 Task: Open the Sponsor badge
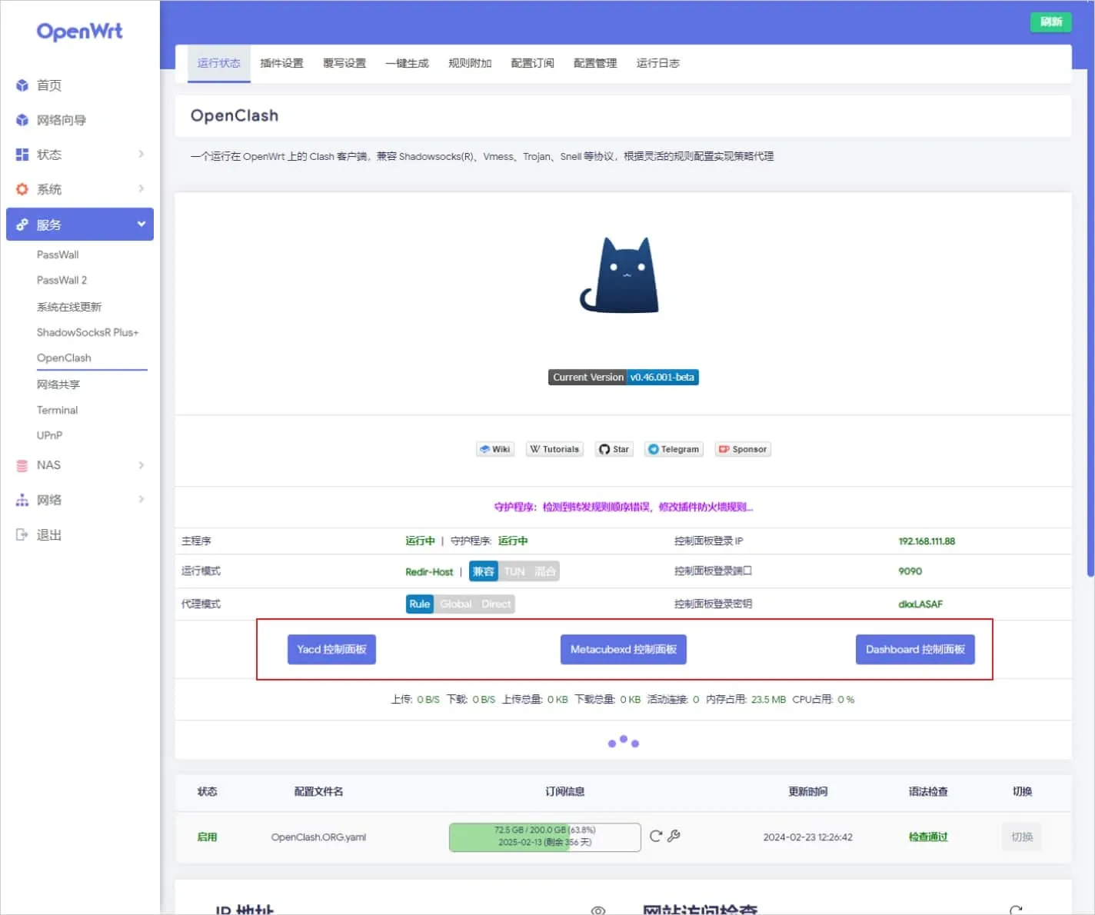click(x=743, y=449)
